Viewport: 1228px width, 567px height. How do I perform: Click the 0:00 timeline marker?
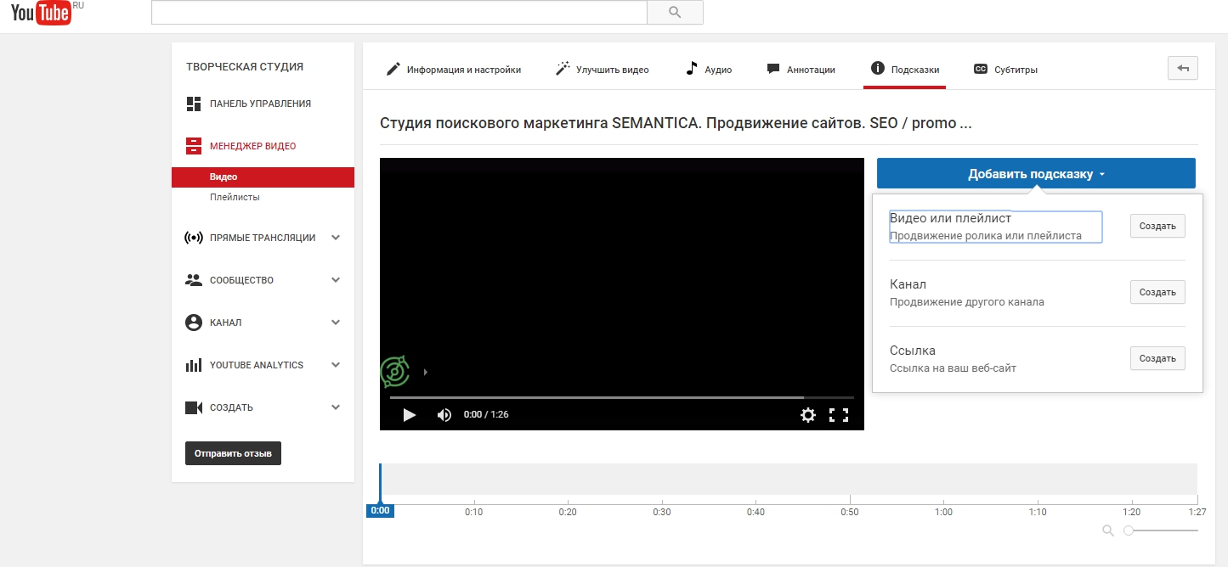380,510
